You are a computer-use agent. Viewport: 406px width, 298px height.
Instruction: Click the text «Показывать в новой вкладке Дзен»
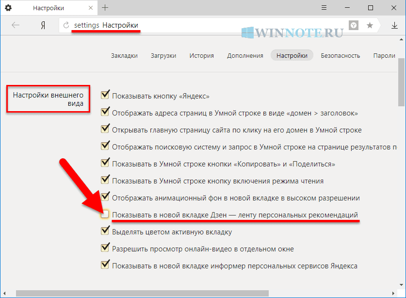[x=169, y=215]
